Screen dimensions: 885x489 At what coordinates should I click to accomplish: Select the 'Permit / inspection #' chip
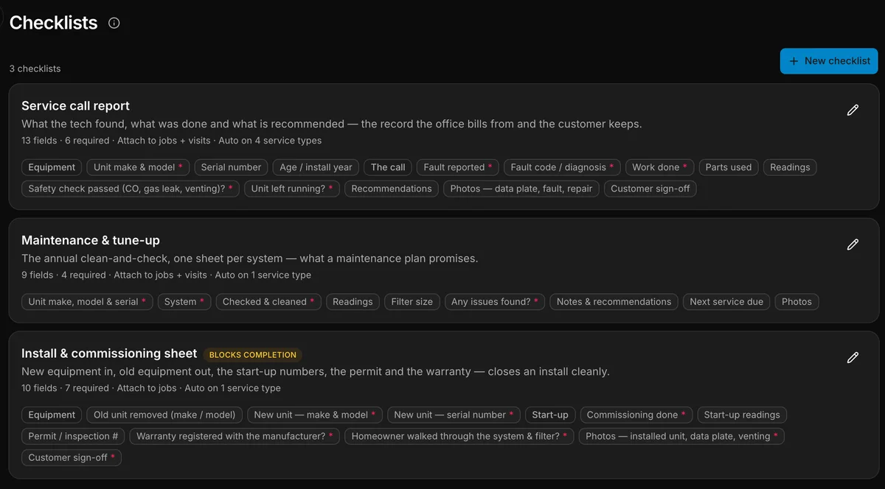tap(73, 436)
